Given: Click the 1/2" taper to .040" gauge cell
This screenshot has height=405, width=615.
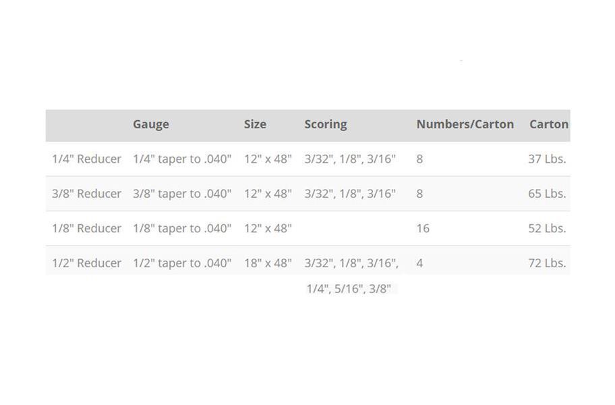Looking at the screenshot, I should [x=182, y=263].
